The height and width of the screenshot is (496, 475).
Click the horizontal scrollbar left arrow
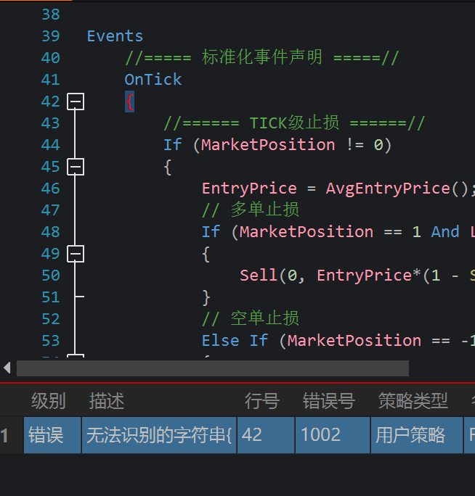coord(7,368)
